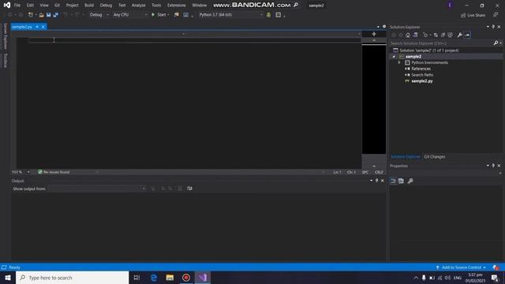Switch to the Git Changes tab
Screen dimensions: 505x284
[x=435, y=157]
